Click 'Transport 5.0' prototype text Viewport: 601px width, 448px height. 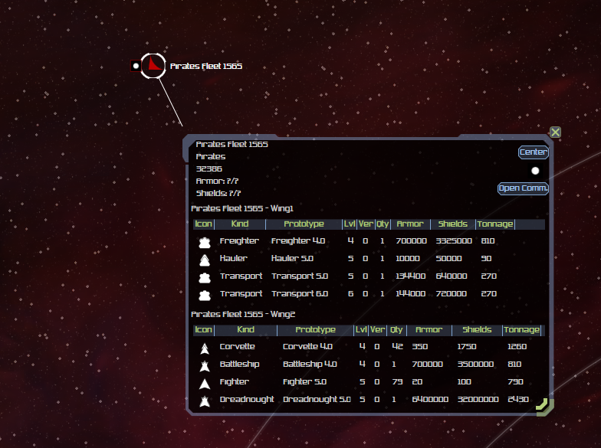(x=299, y=276)
